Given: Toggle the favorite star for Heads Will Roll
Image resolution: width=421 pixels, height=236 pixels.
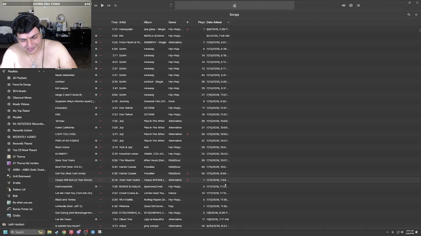Looking at the screenshot, I should [187, 180].
